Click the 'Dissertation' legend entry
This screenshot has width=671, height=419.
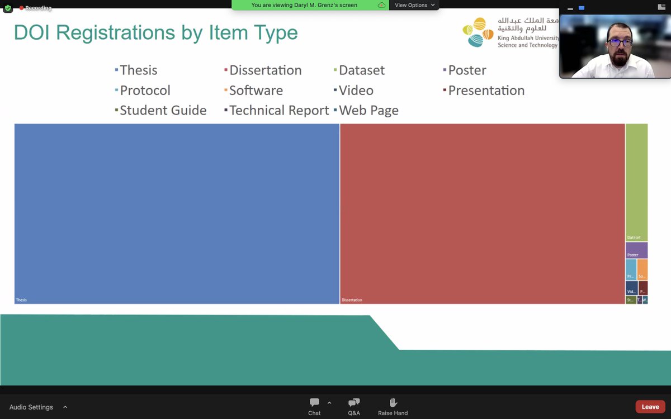(263, 70)
